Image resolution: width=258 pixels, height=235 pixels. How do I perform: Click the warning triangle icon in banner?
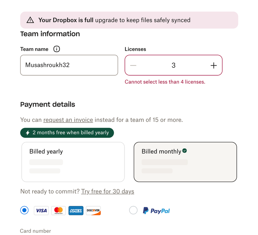coord(30,20)
